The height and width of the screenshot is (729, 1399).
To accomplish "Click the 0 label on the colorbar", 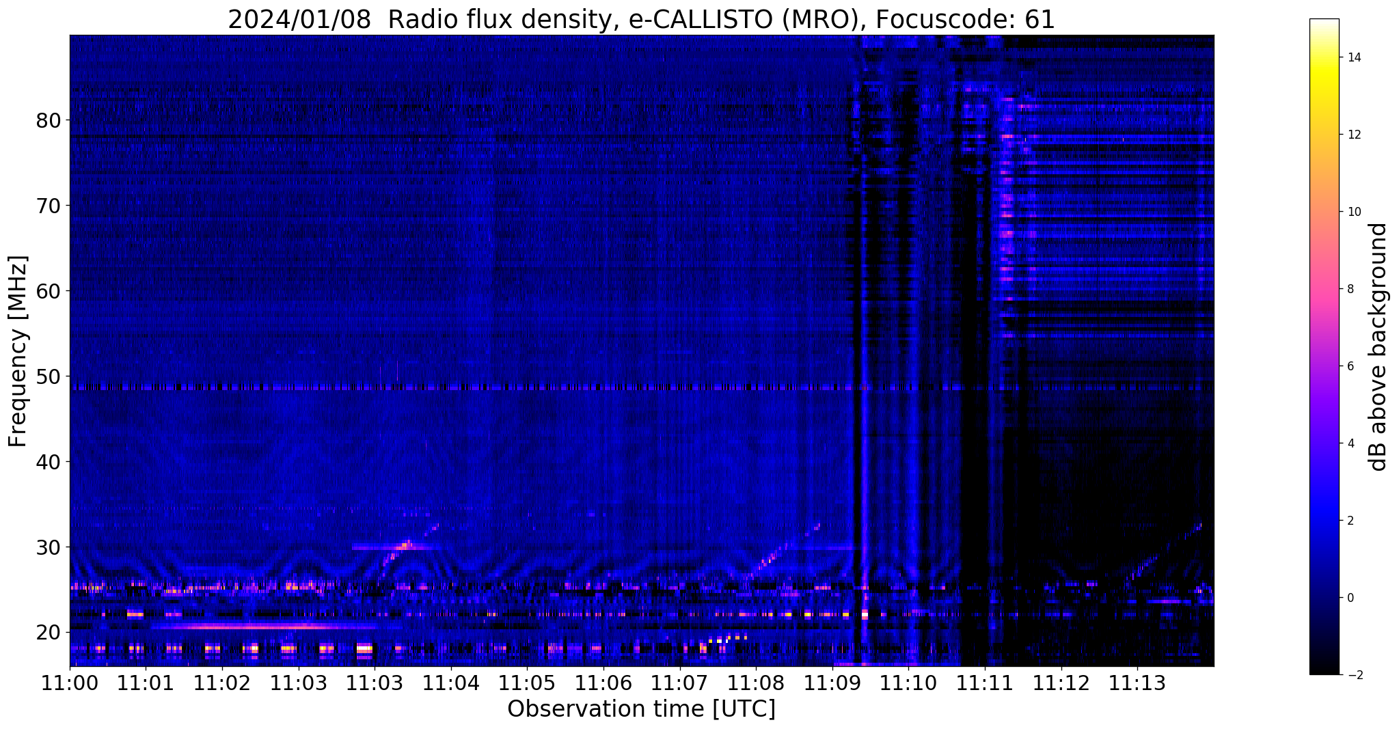I will [1350, 598].
